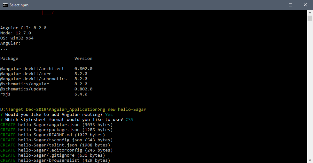
Task: Click the 'hello-Sagar/tslint.json' line
Action: tap(55, 145)
